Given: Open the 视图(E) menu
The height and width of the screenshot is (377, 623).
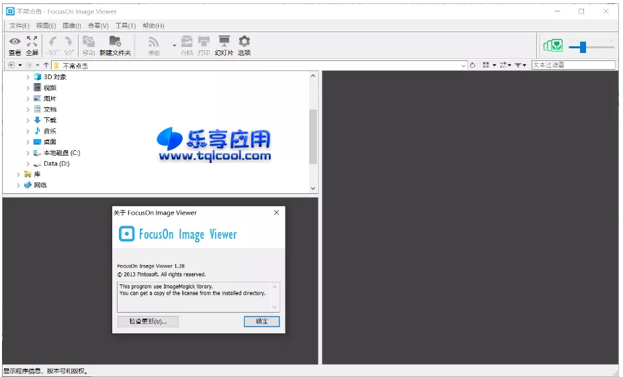Looking at the screenshot, I should (46, 25).
